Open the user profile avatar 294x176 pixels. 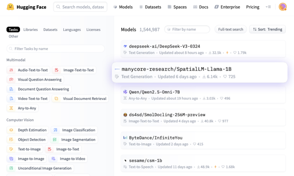tap(283, 7)
